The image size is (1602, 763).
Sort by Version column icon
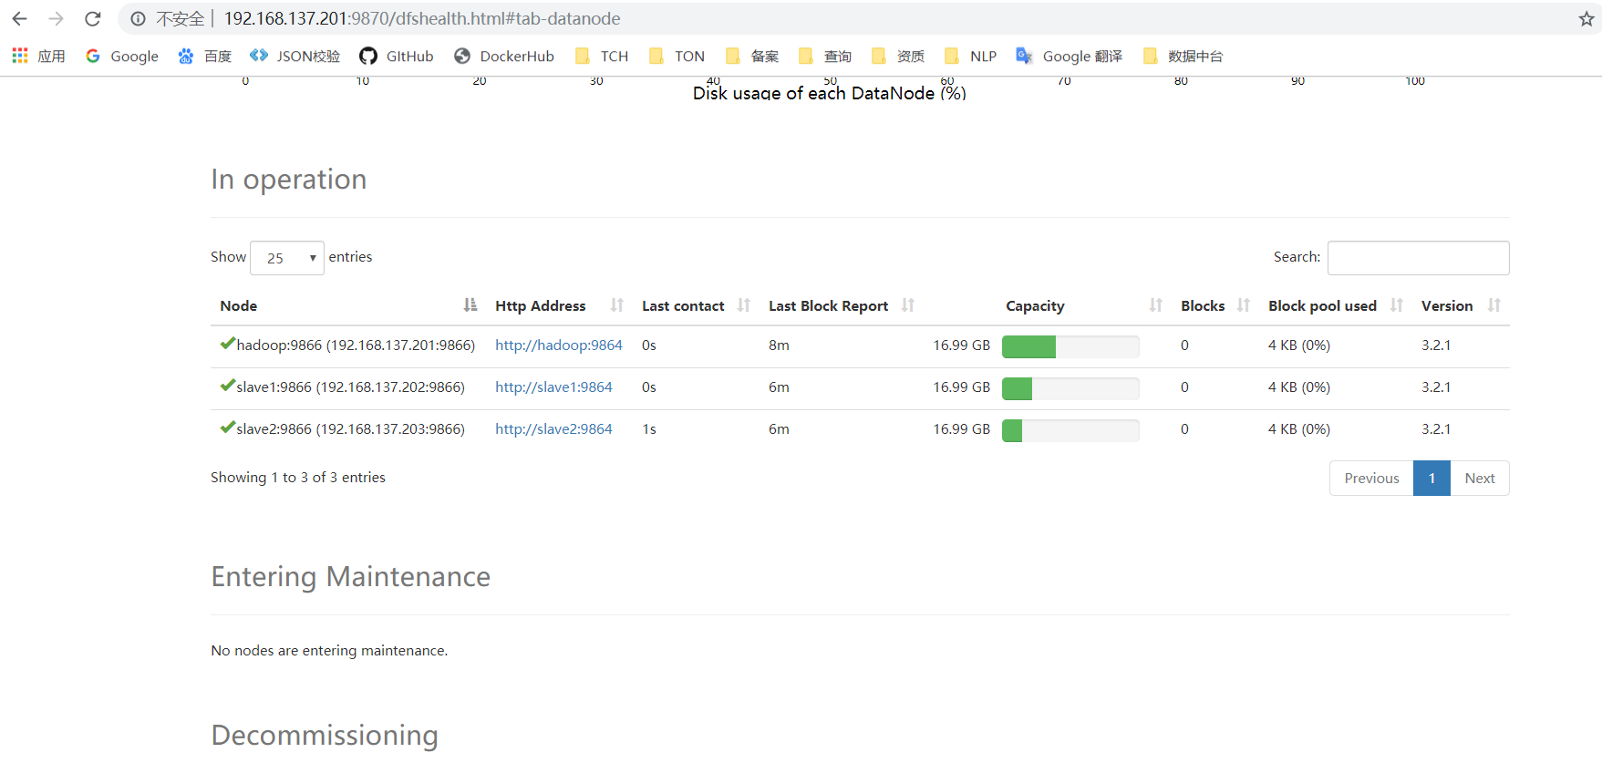coord(1494,305)
